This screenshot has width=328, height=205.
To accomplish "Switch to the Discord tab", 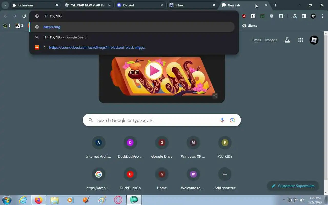I will 140,5.
